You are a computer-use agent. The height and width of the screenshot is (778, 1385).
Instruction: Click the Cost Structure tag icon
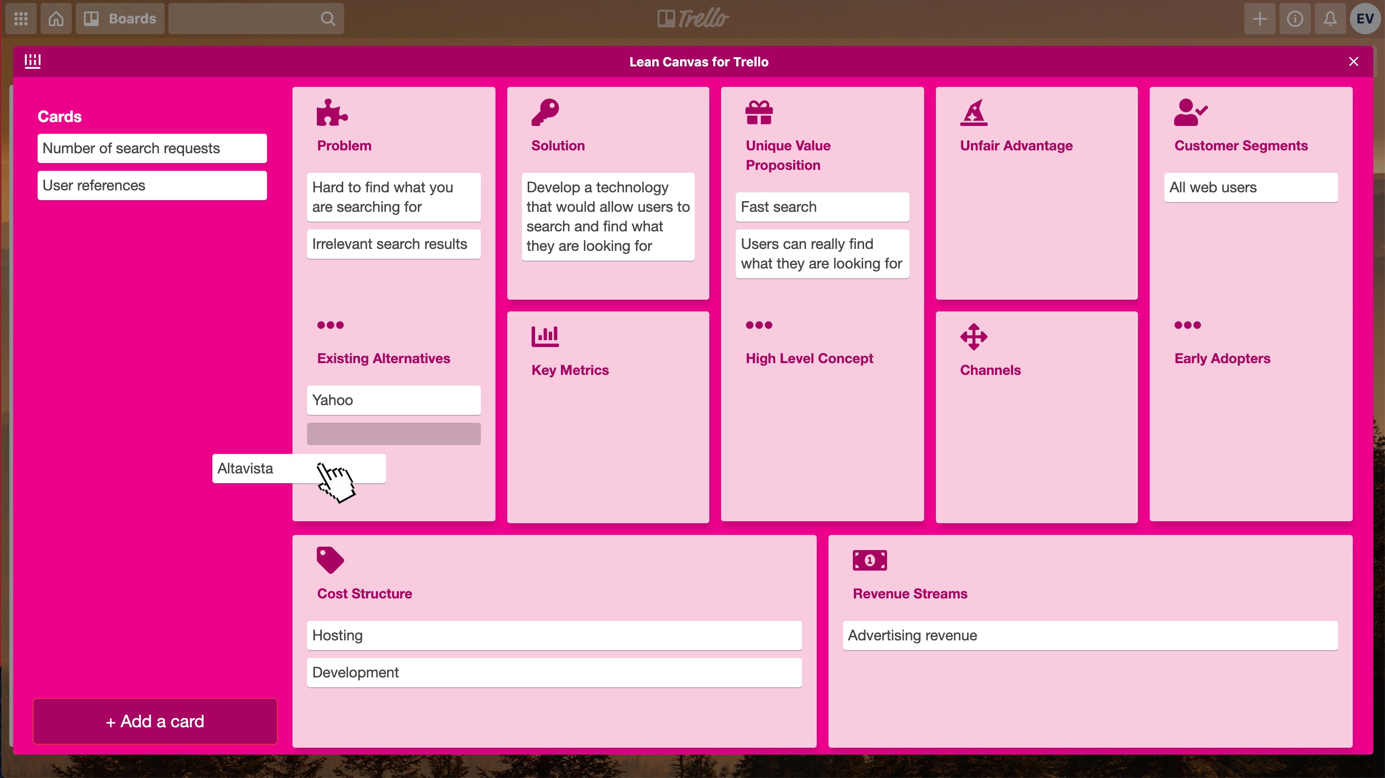330,560
